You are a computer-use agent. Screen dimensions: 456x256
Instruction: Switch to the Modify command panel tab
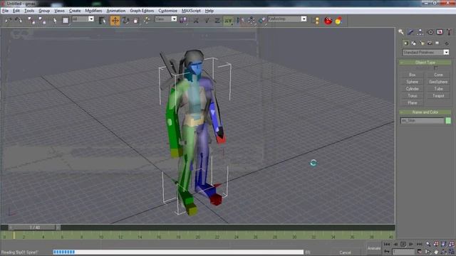(x=410, y=32)
